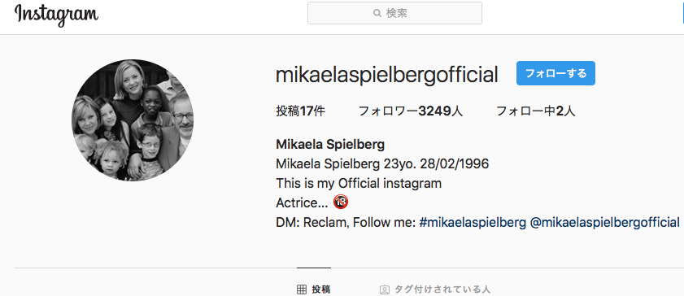Viewport: 684px width, 296px height.
Task: Open the circular family profile picture
Action: pos(133,120)
